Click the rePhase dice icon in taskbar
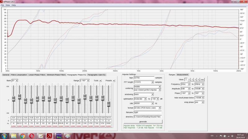The height and width of the screenshot is (139, 248). (50, 136)
